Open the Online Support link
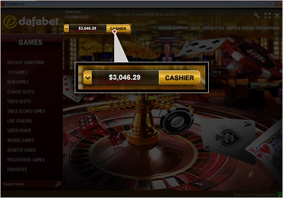This screenshot has width=283, height=198. (x=174, y=28)
